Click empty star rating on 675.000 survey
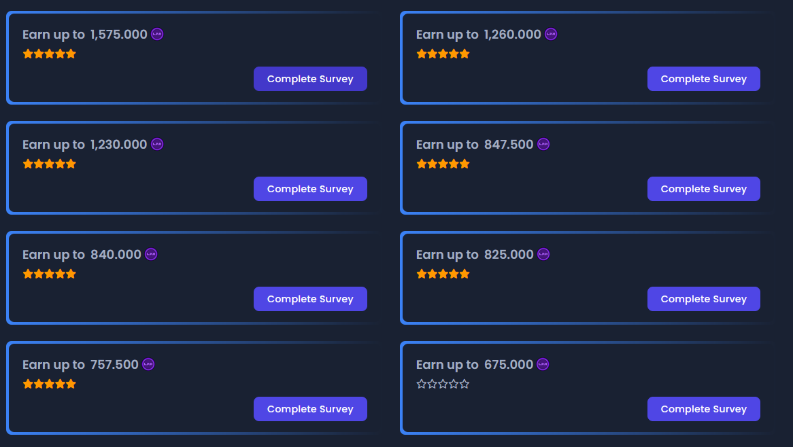793x447 pixels. coord(443,384)
